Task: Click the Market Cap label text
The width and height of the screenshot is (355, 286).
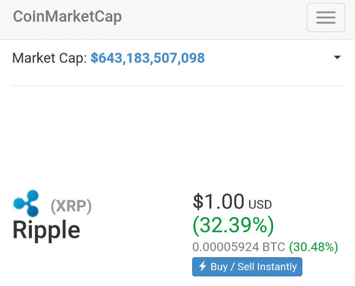Action: 50,58
